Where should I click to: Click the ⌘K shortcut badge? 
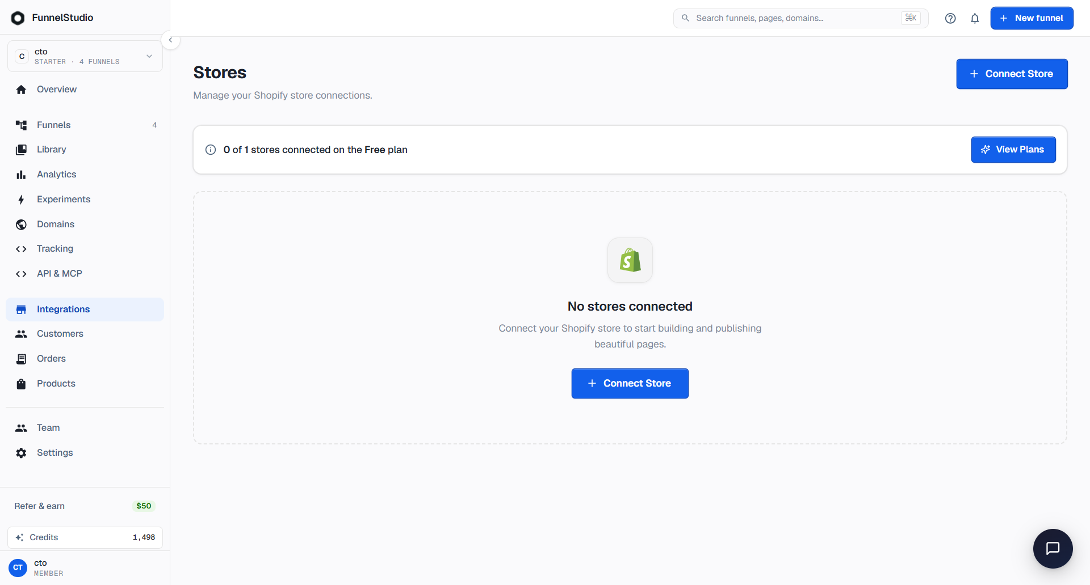911,18
